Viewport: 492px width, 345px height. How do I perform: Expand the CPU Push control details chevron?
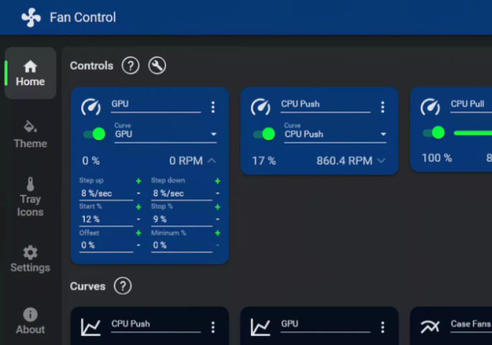[x=381, y=161]
